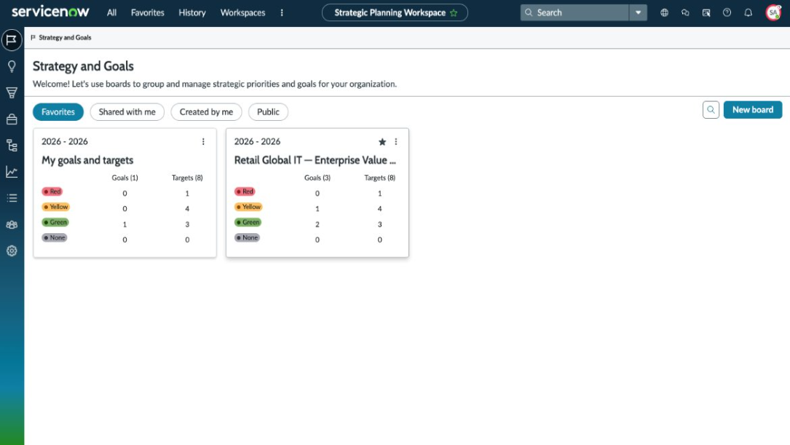
Task: Click the funnel icon in left sidebar
Action: coord(12,92)
